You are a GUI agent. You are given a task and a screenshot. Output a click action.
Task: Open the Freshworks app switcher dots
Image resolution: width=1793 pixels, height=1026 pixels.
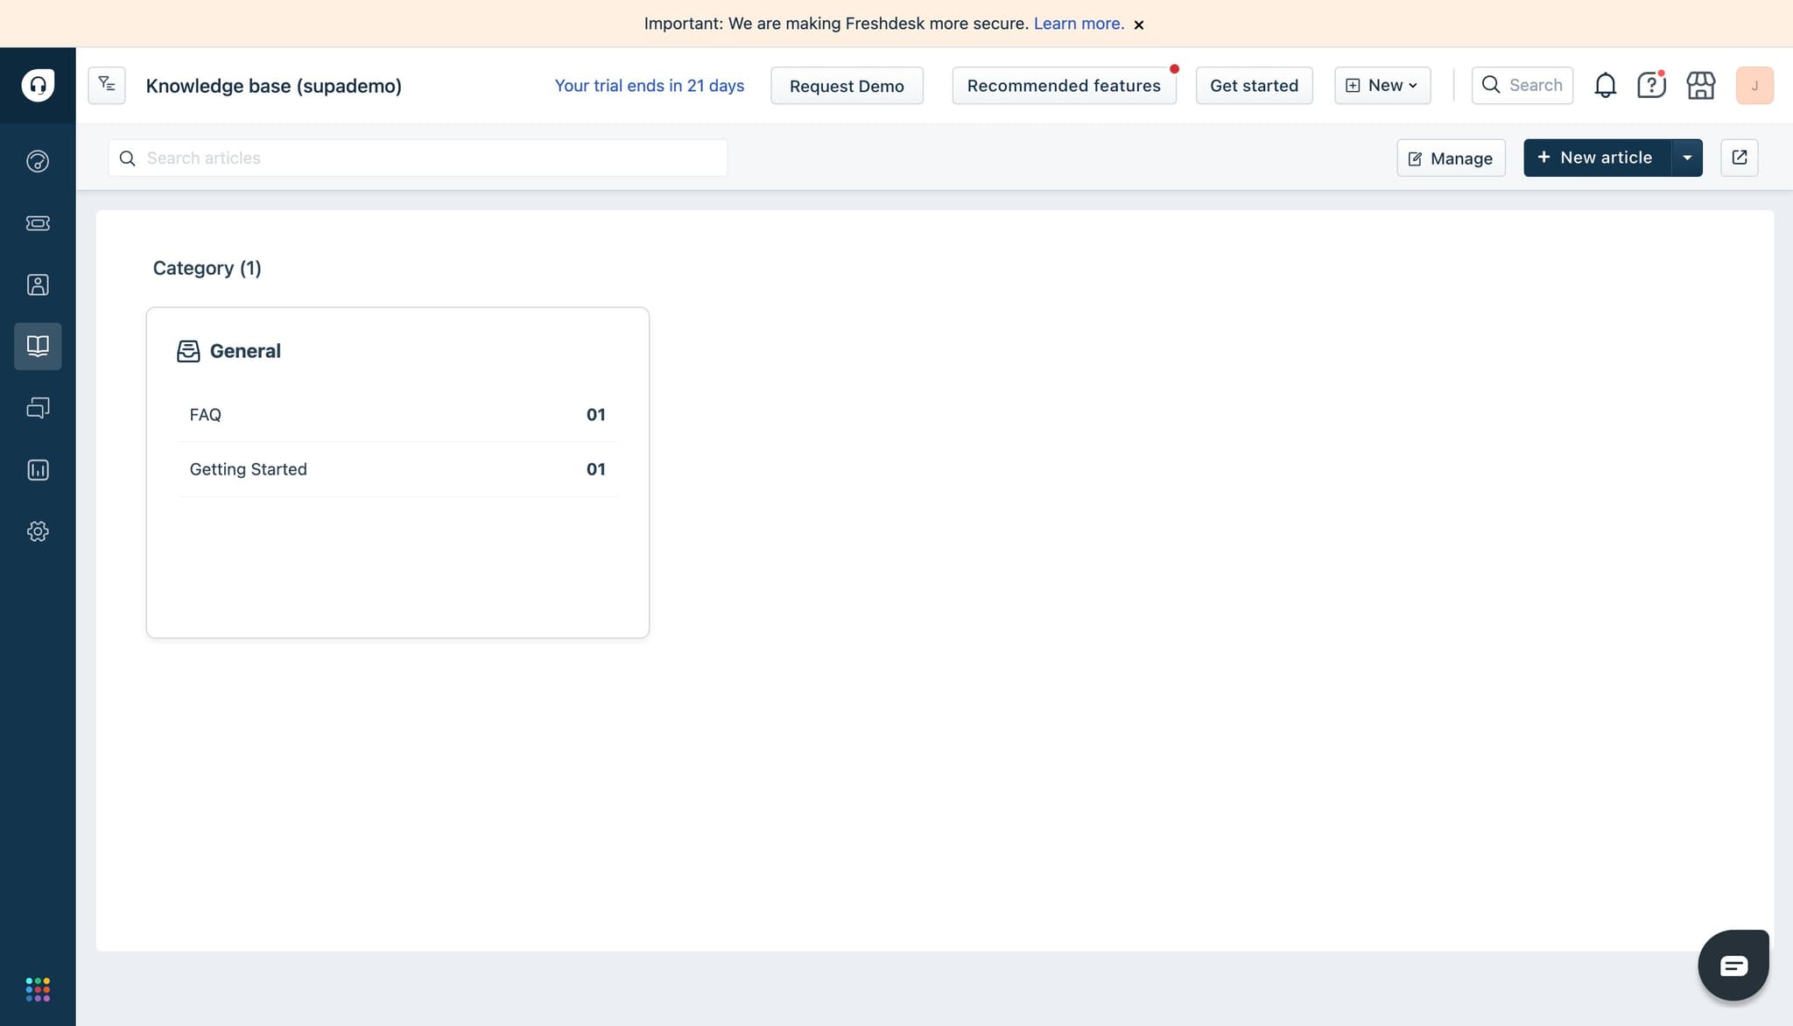coord(38,989)
